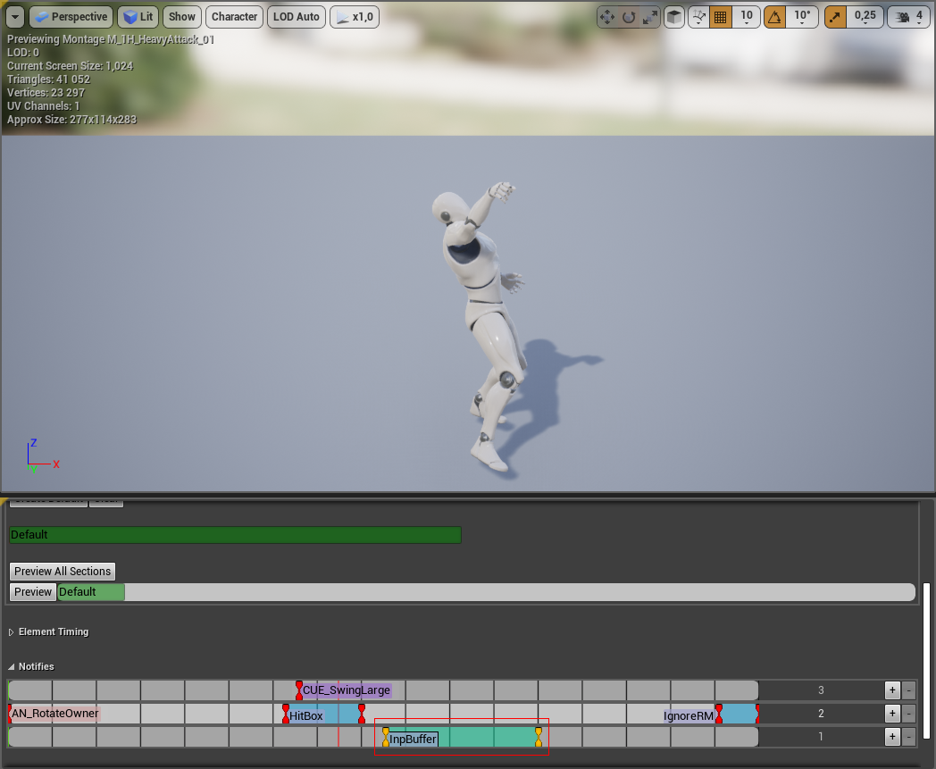936x769 pixels.
Task: Select the rotate gizmo tool
Action: click(629, 17)
